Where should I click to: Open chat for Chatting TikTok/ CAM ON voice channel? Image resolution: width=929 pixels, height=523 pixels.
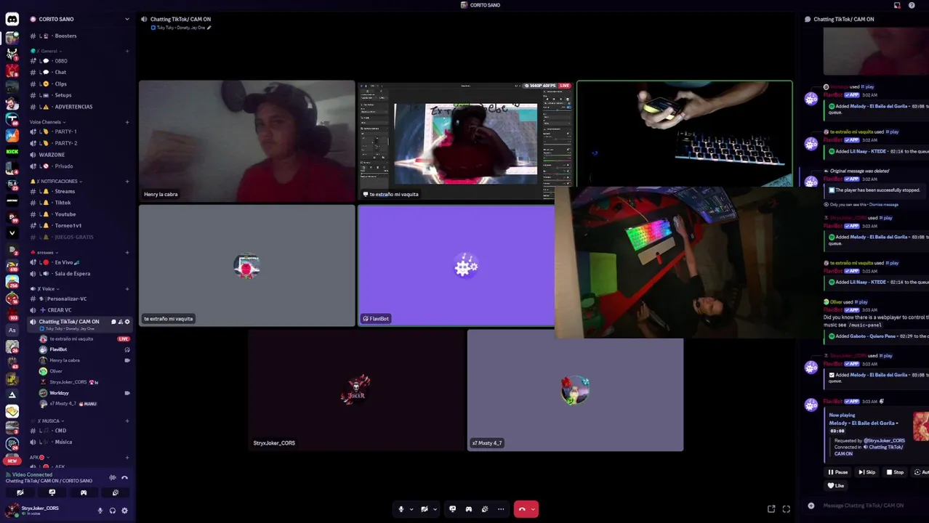[113, 322]
